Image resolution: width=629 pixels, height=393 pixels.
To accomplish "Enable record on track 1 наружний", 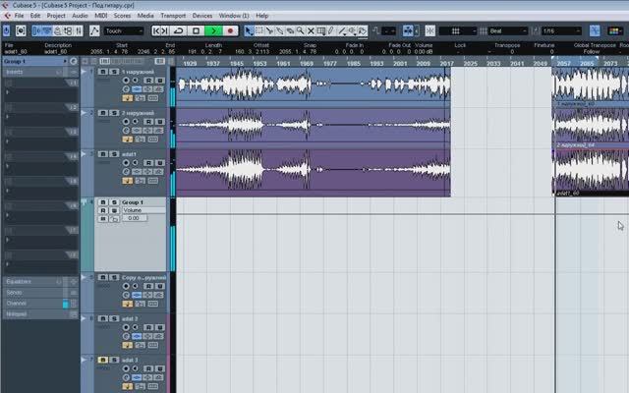I will [x=126, y=81].
